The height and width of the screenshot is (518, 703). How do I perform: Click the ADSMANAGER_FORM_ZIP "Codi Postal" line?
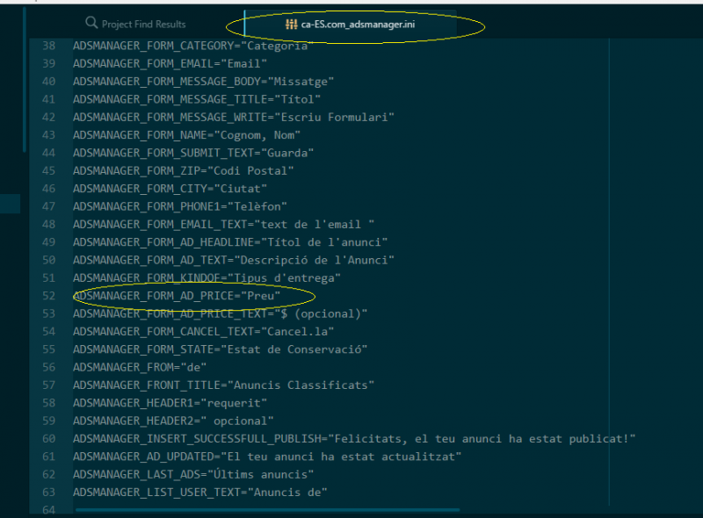[x=184, y=170]
